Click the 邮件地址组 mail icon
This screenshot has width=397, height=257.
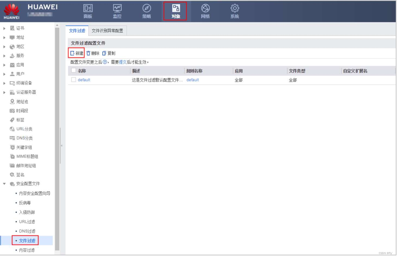click(x=12, y=166)
